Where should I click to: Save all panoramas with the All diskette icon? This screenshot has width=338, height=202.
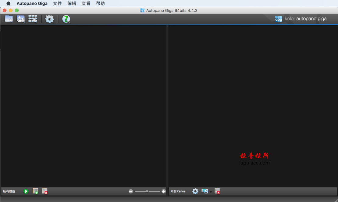(x=205, y=191)
